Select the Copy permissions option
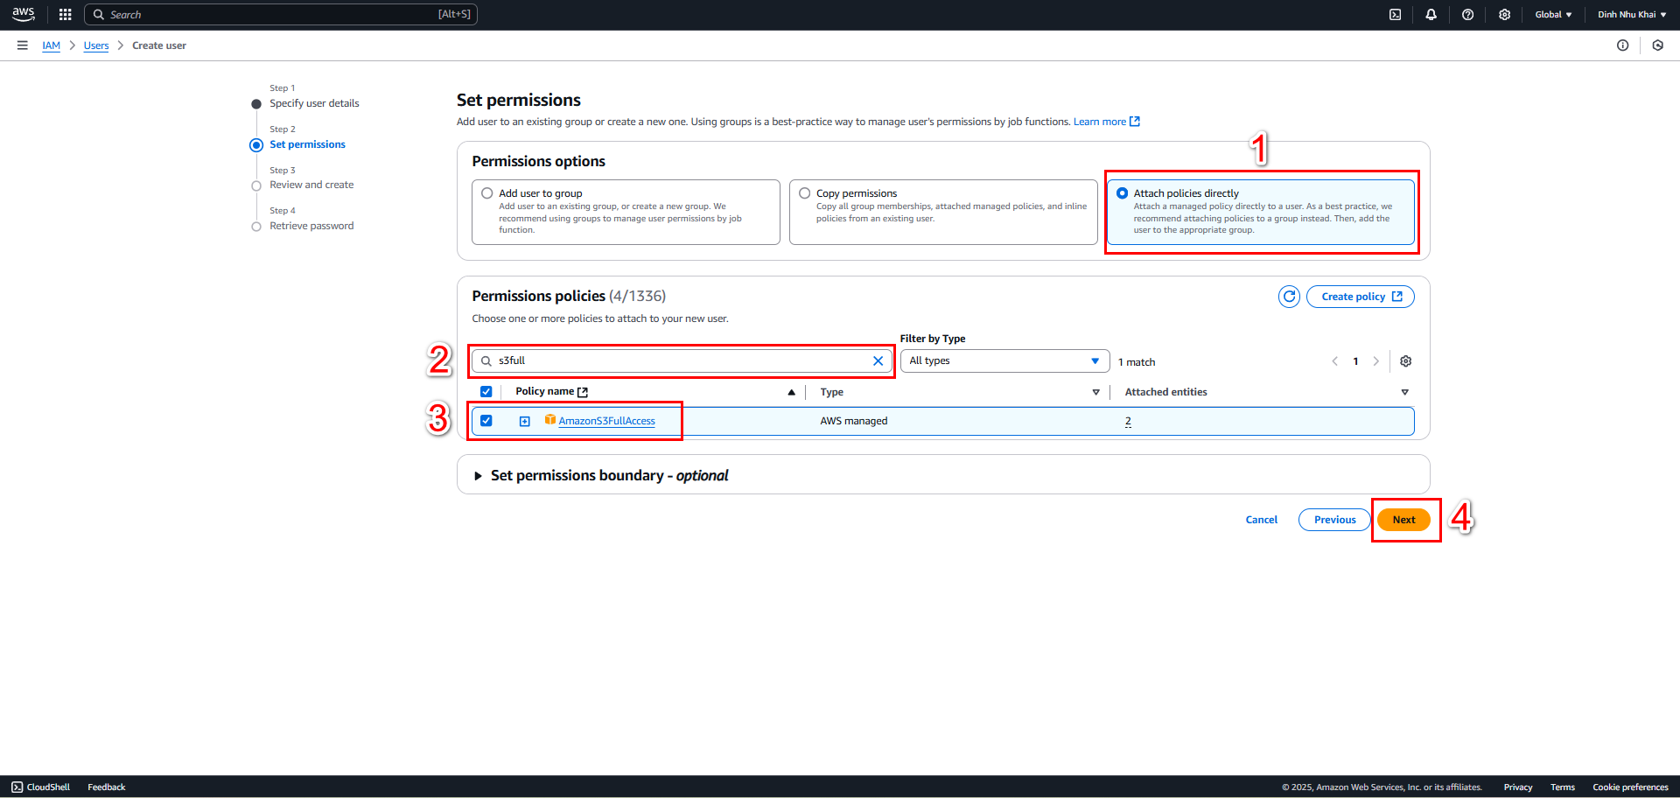This screenshot has width=1680, height=798. (805, 193)
